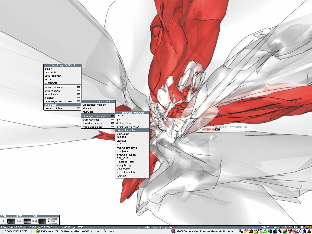Viewport: 312px width, 234px height.
Task: Click the clock icon in system tray
Action: click(299, 231)
